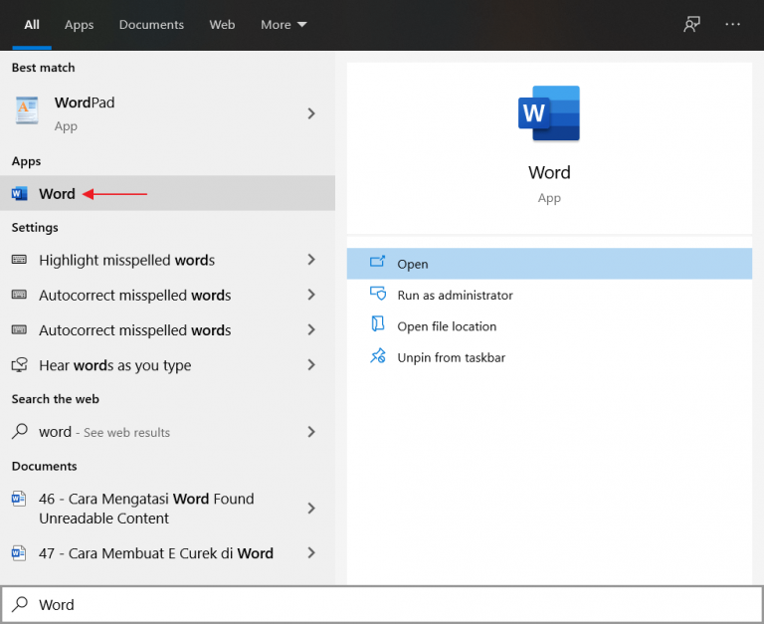Click the WordPad app icon
Screen dimensions: 764x624
coord(27,110)
